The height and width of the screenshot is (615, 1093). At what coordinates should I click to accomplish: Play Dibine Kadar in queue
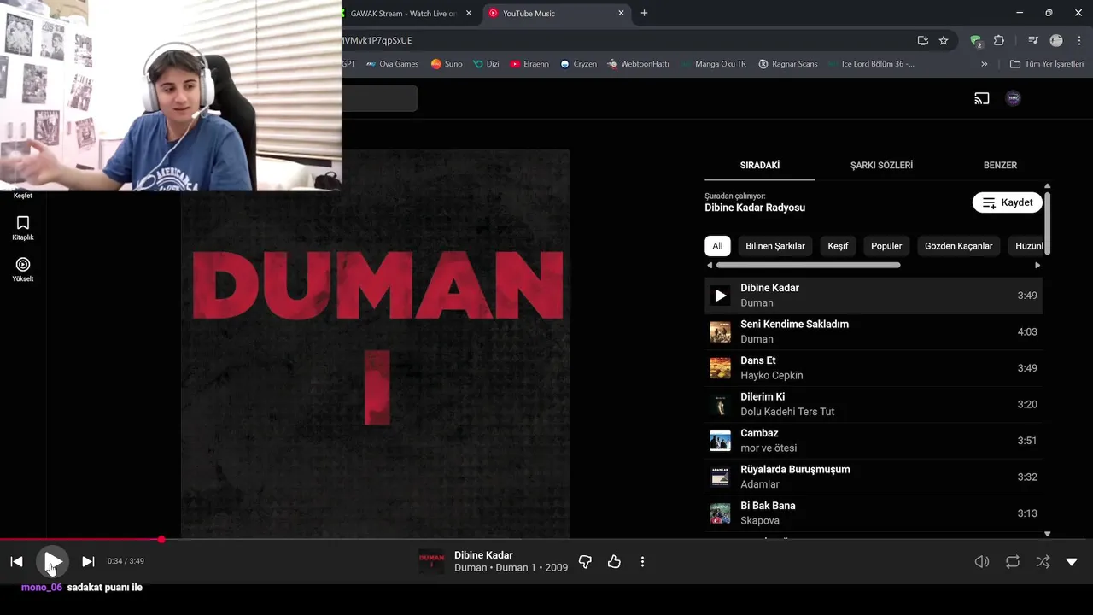coord(720,296)
